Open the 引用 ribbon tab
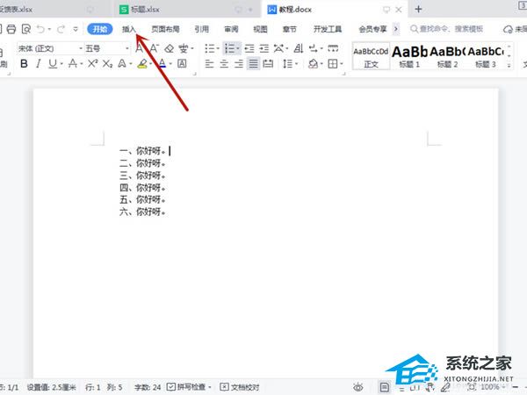The image size is (527, 395). 201,29
